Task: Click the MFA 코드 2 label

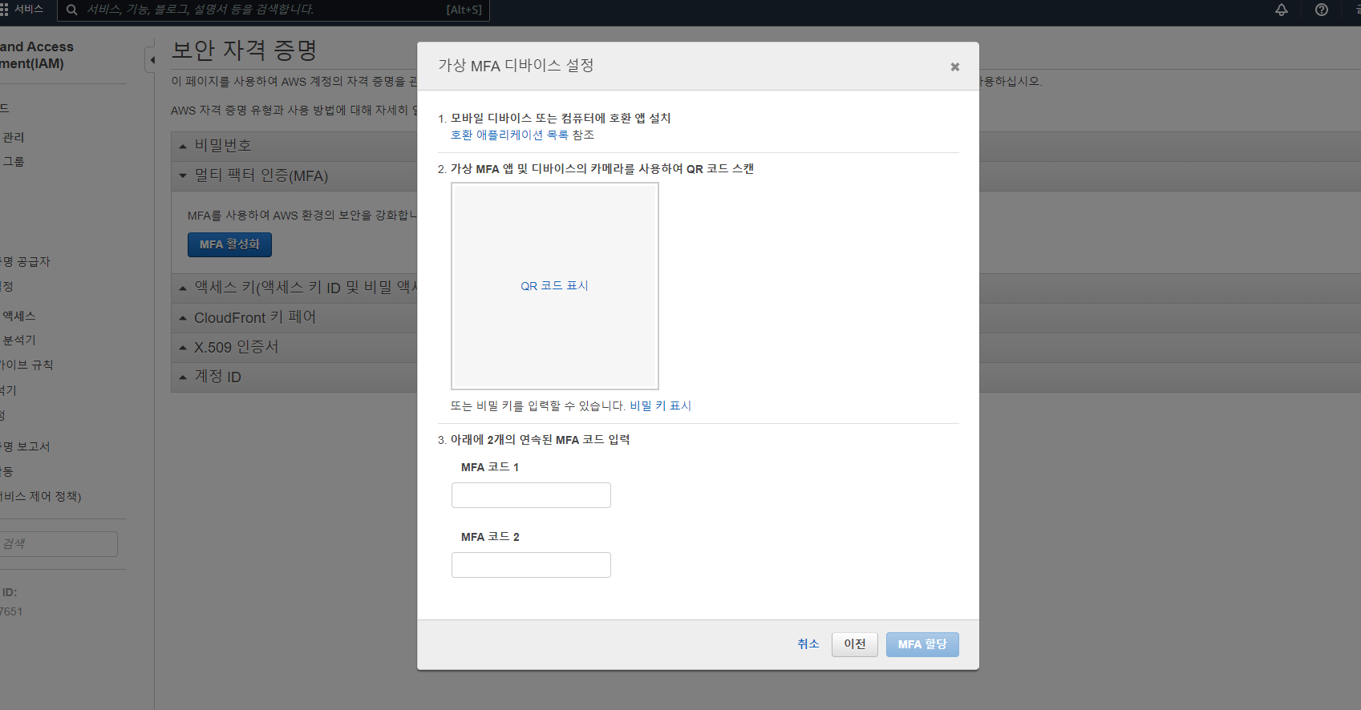Action: [490, 537]
